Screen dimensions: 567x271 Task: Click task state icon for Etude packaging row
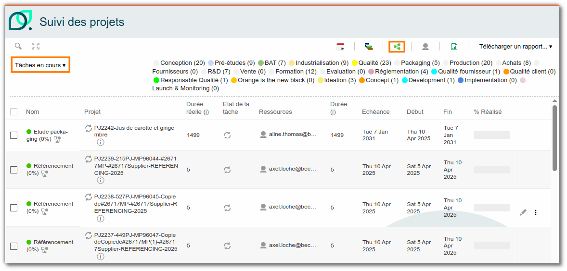click(x=227, y=135)
